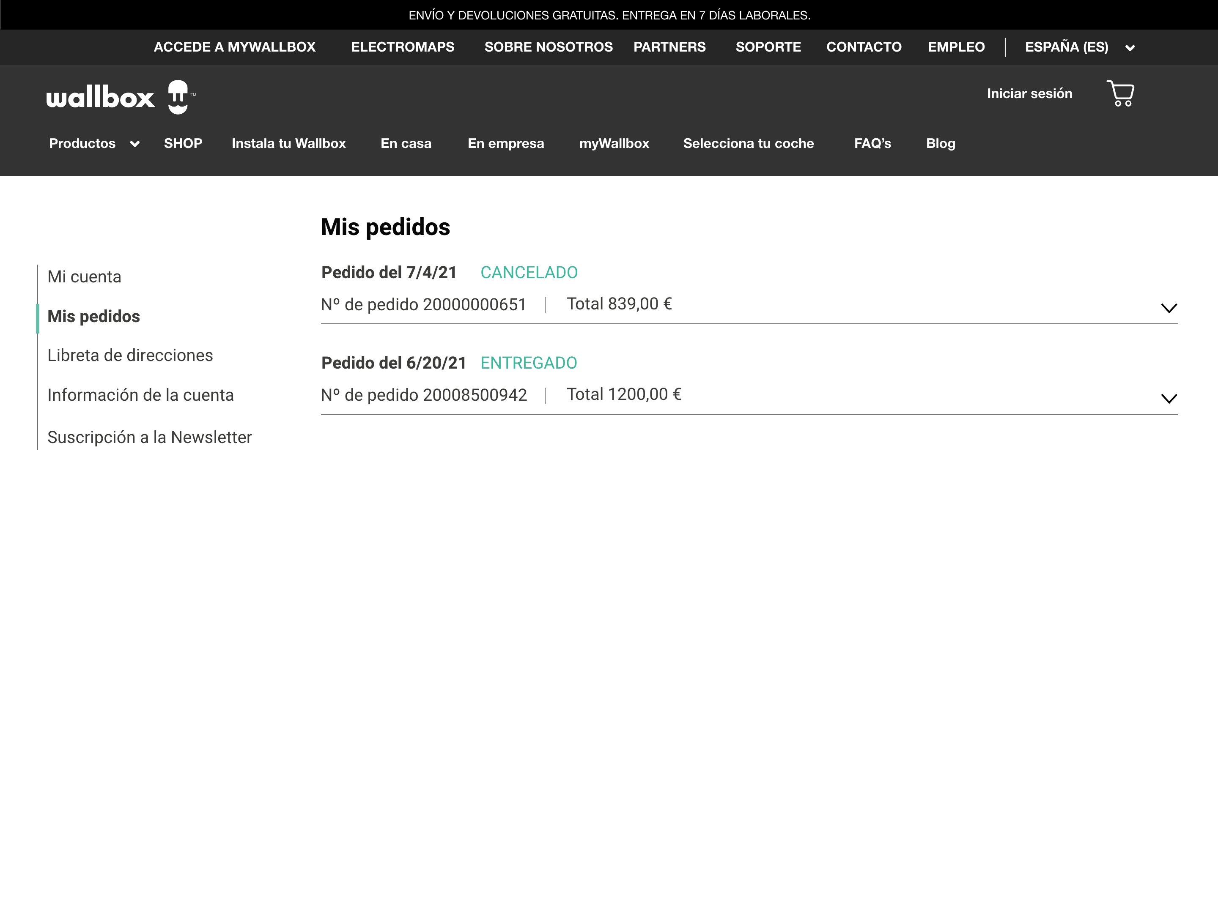Open Electromaps from top bar
The height and width of the screenshot is (908, 1218).
pos(403,47)
